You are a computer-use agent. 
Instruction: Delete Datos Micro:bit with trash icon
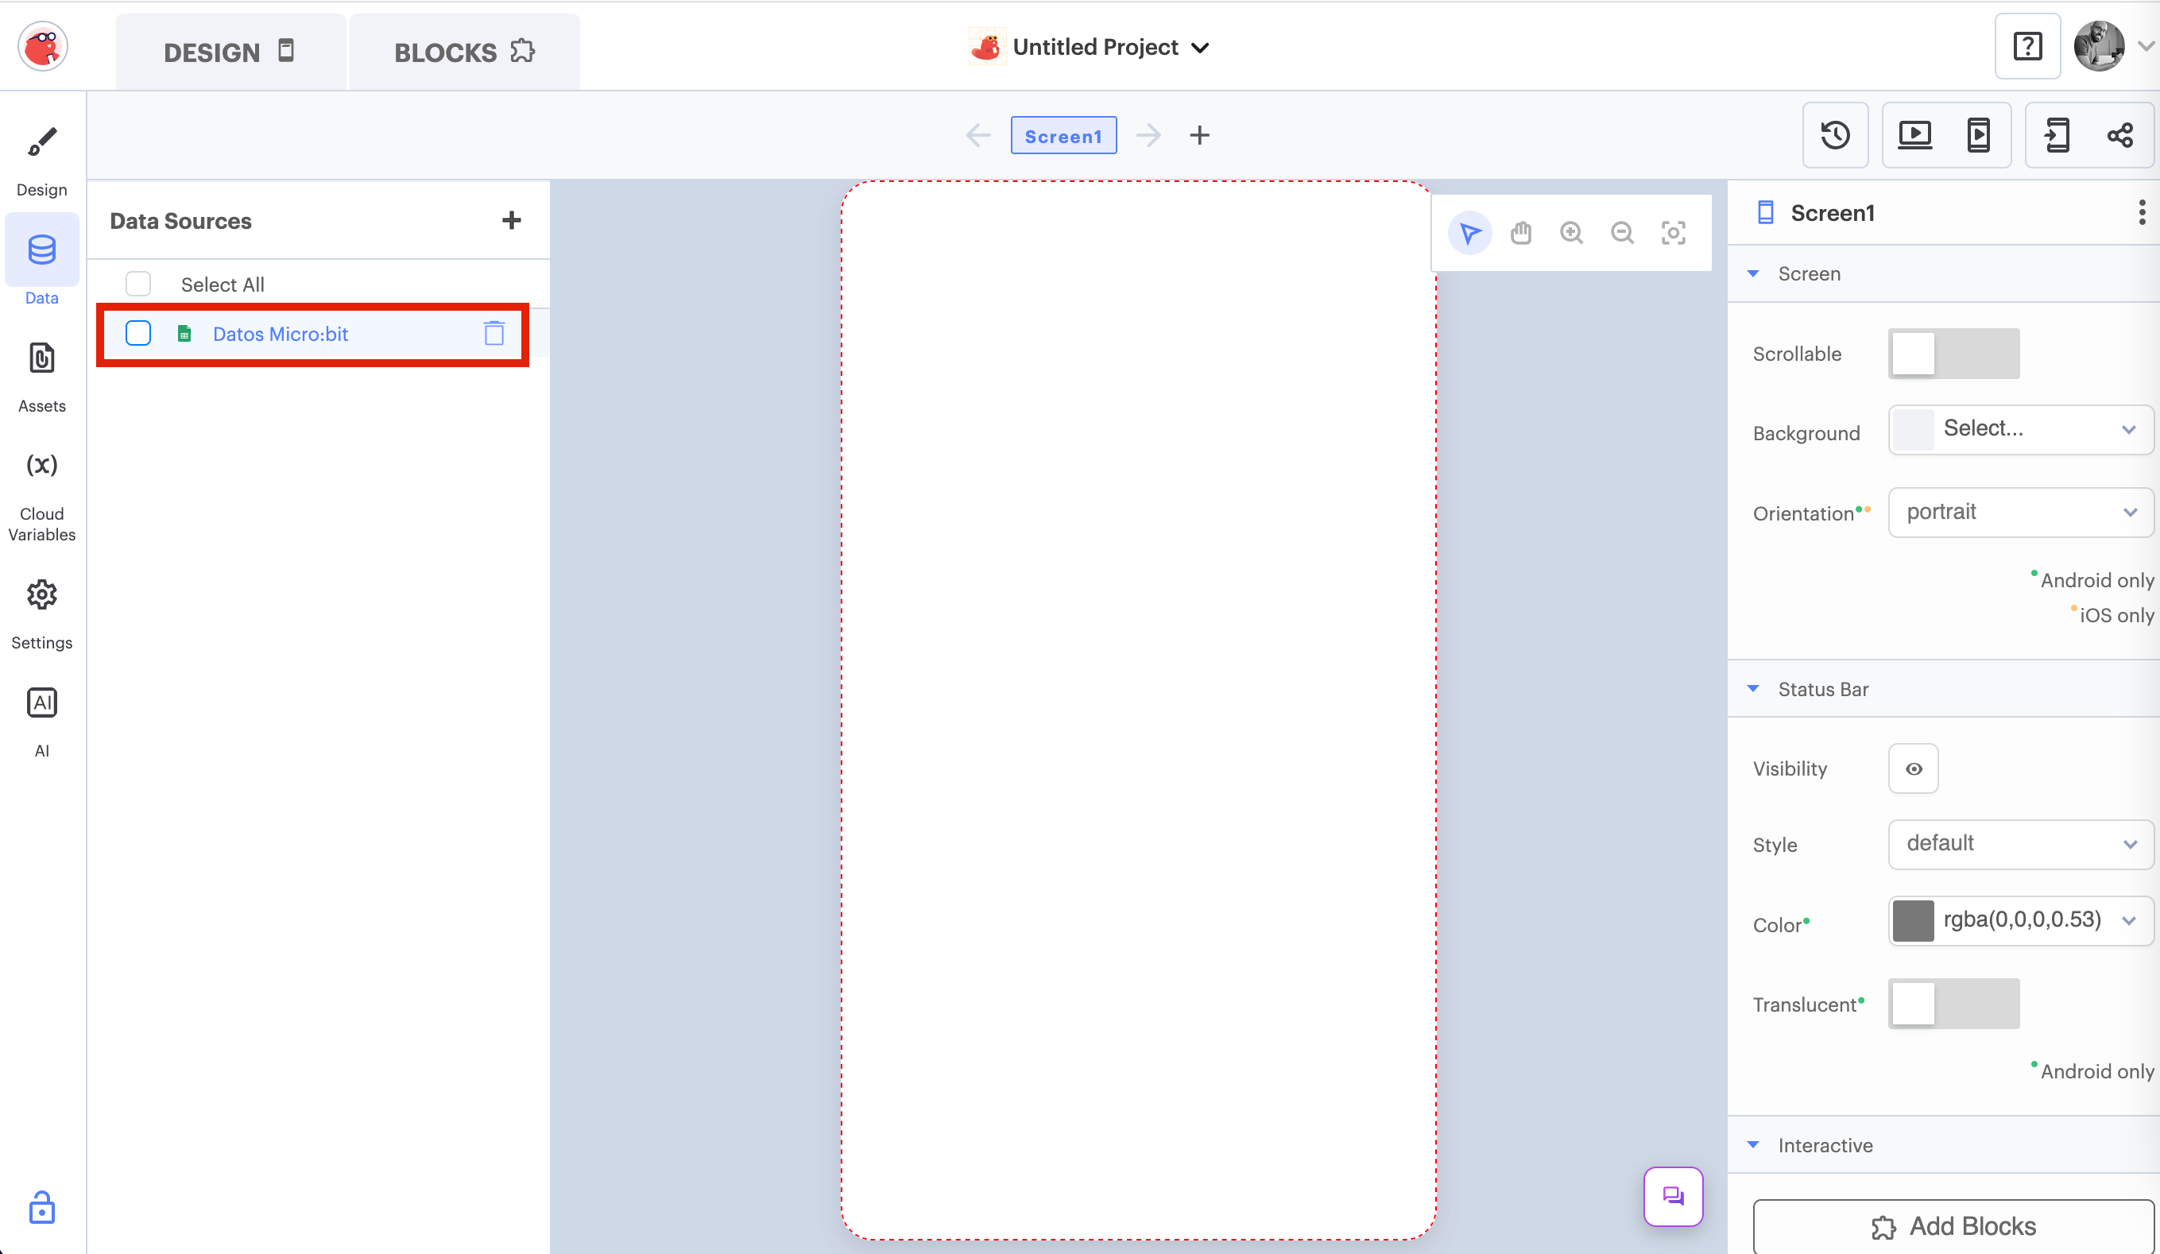pyautogui.click(x=494, y=334)
